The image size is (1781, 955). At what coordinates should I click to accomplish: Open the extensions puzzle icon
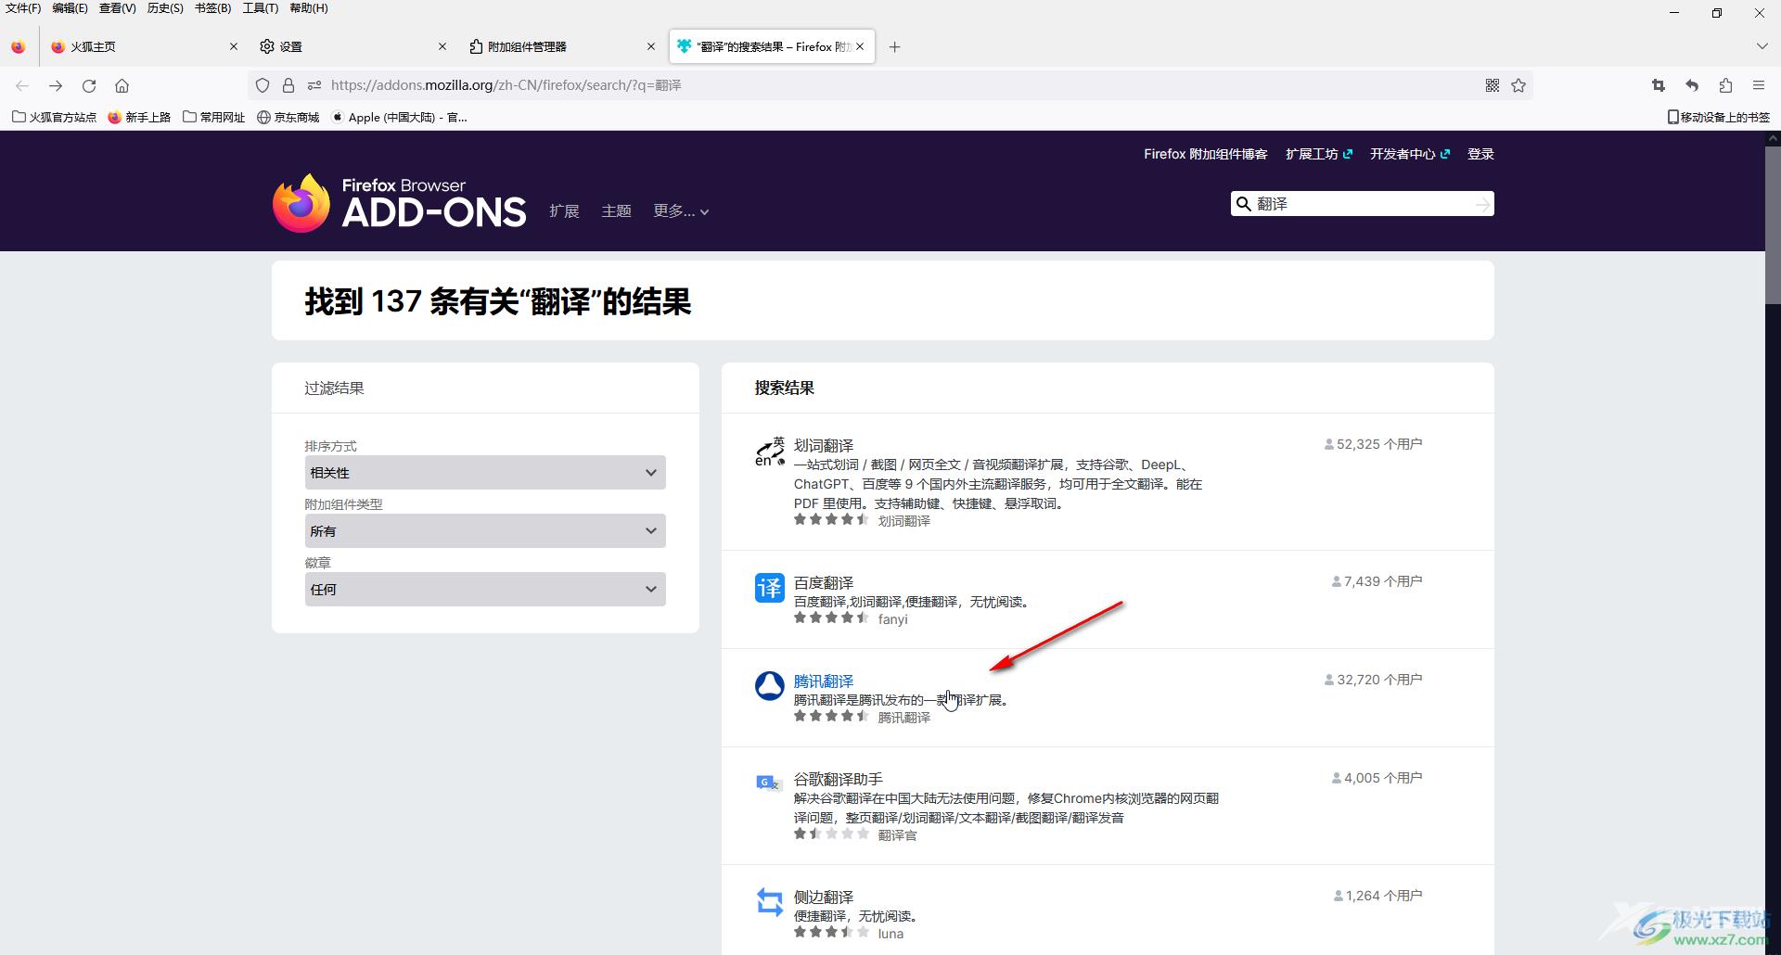coord(1725,85)
